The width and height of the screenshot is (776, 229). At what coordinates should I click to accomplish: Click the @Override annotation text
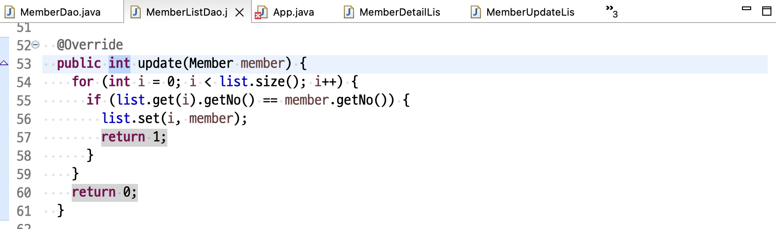(x=90, y=45)
